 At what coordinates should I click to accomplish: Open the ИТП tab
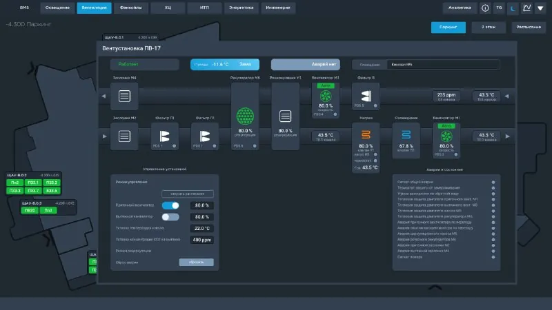click(x=204, y=8)
